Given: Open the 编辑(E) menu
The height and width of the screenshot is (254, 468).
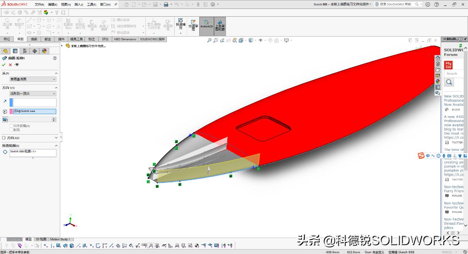Looking at the screenshot, I should [52, 4].
